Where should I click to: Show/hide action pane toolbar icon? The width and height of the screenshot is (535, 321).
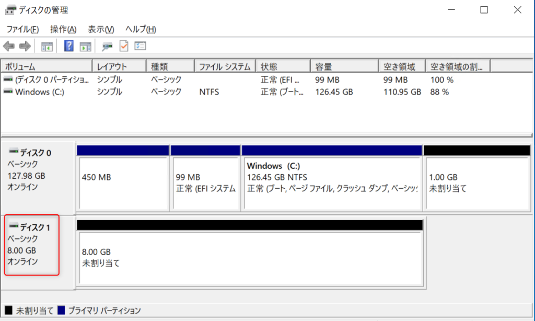tap(85, 46)
